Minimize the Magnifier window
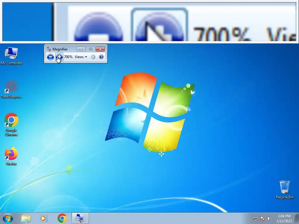Viewport: 299px width, 224px height. (x=81, y=49)
